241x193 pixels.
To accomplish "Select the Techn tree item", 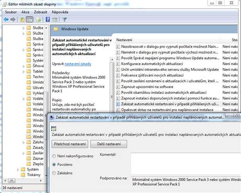I will [x=38, y=77].
